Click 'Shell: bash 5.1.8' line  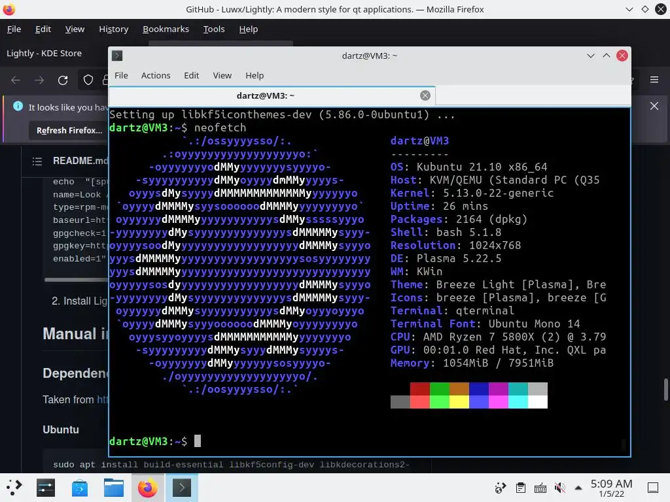click(446, 232)
